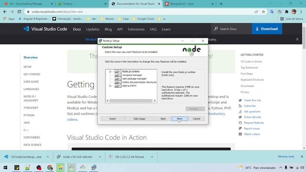This screenshot has width=306, height=172.
Task: Click the feature tree scroll-left arrow
Action: (x=108, y=101)
